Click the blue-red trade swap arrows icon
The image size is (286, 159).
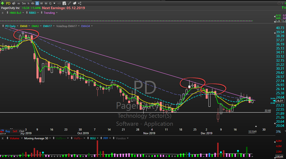click(x=2, y=131)
